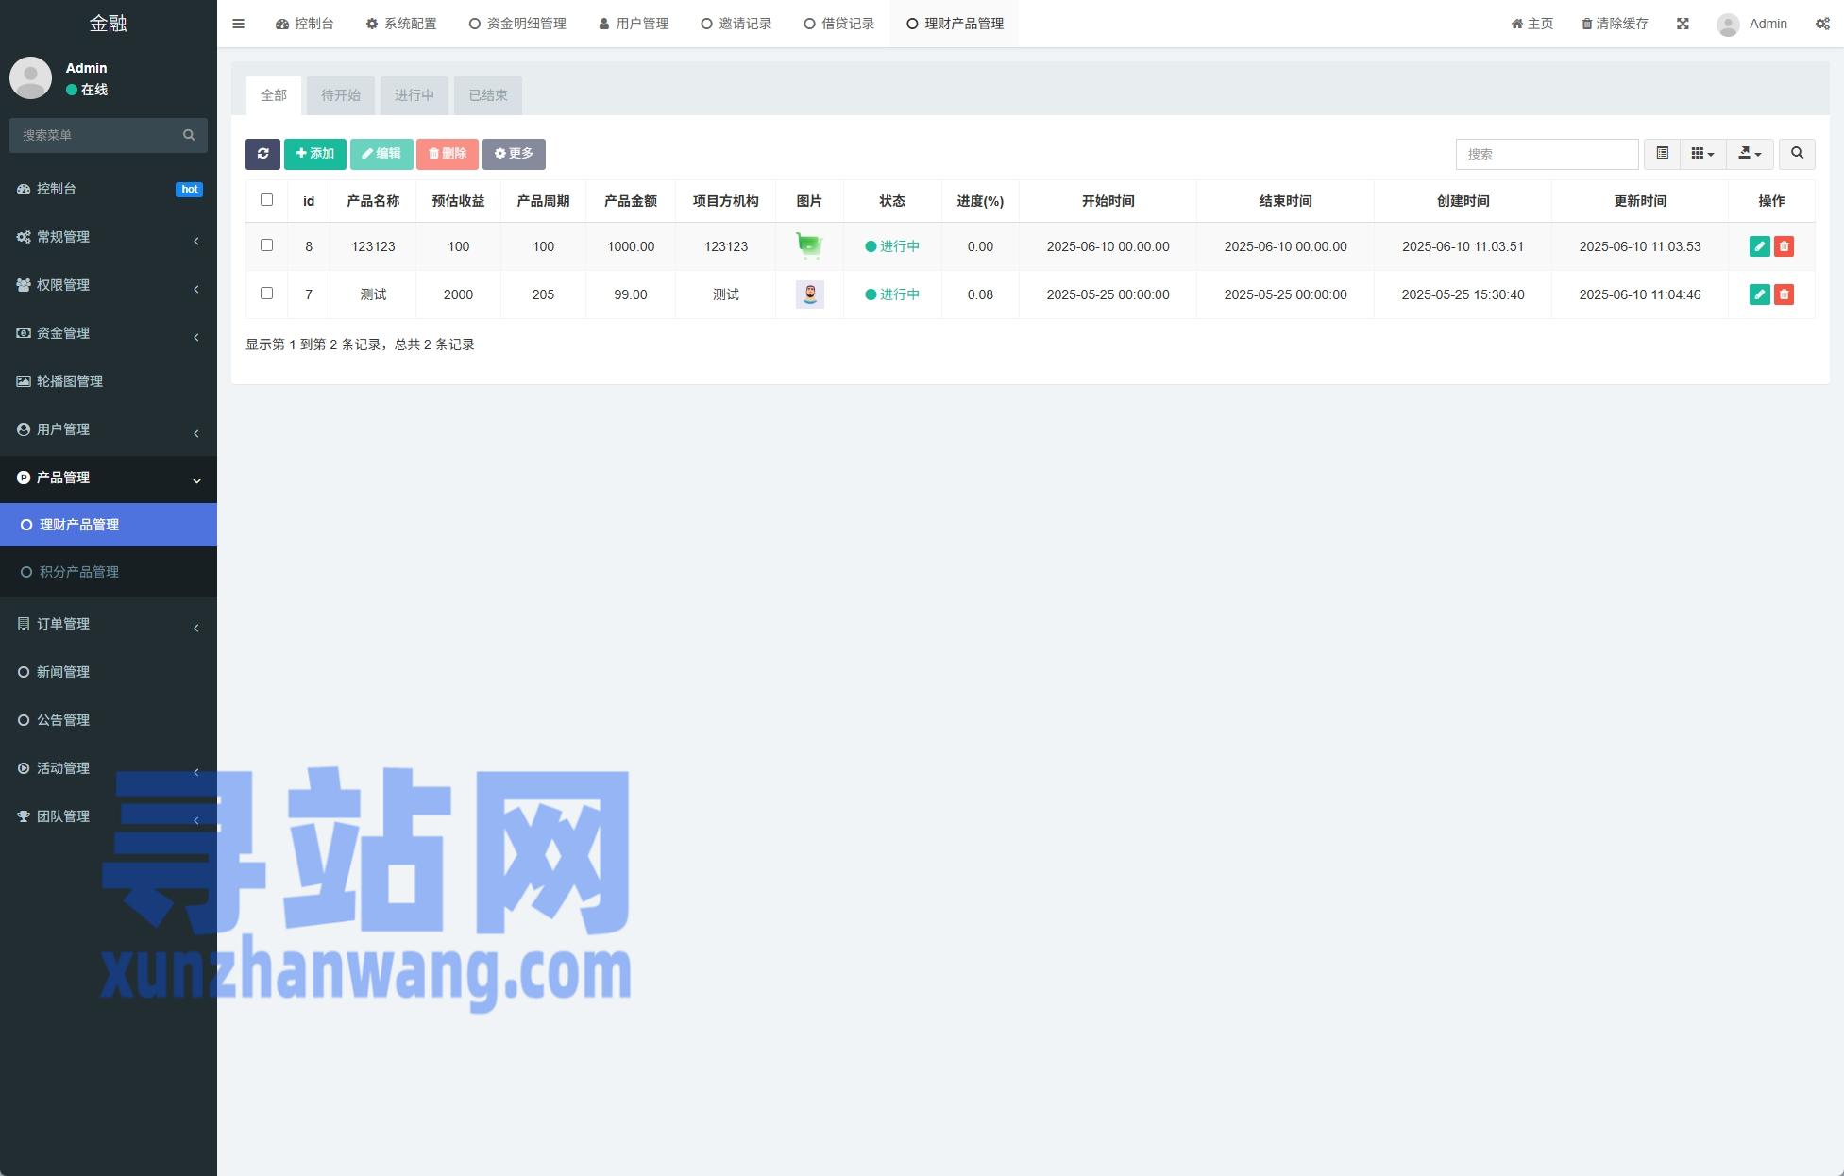The width and height of the screenshot is (1844, 1176).
Task: Open 新闻管理 in the sidebar
Action: 109,672
